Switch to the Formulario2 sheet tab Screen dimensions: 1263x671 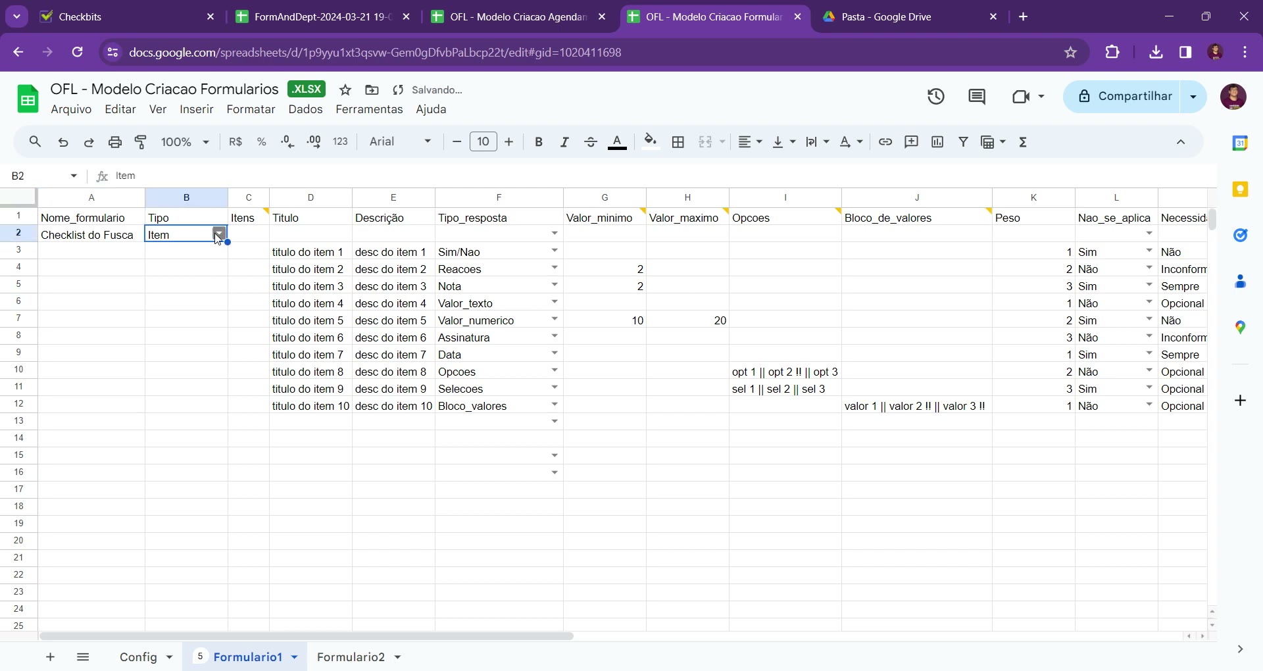(x=351, y=657)
